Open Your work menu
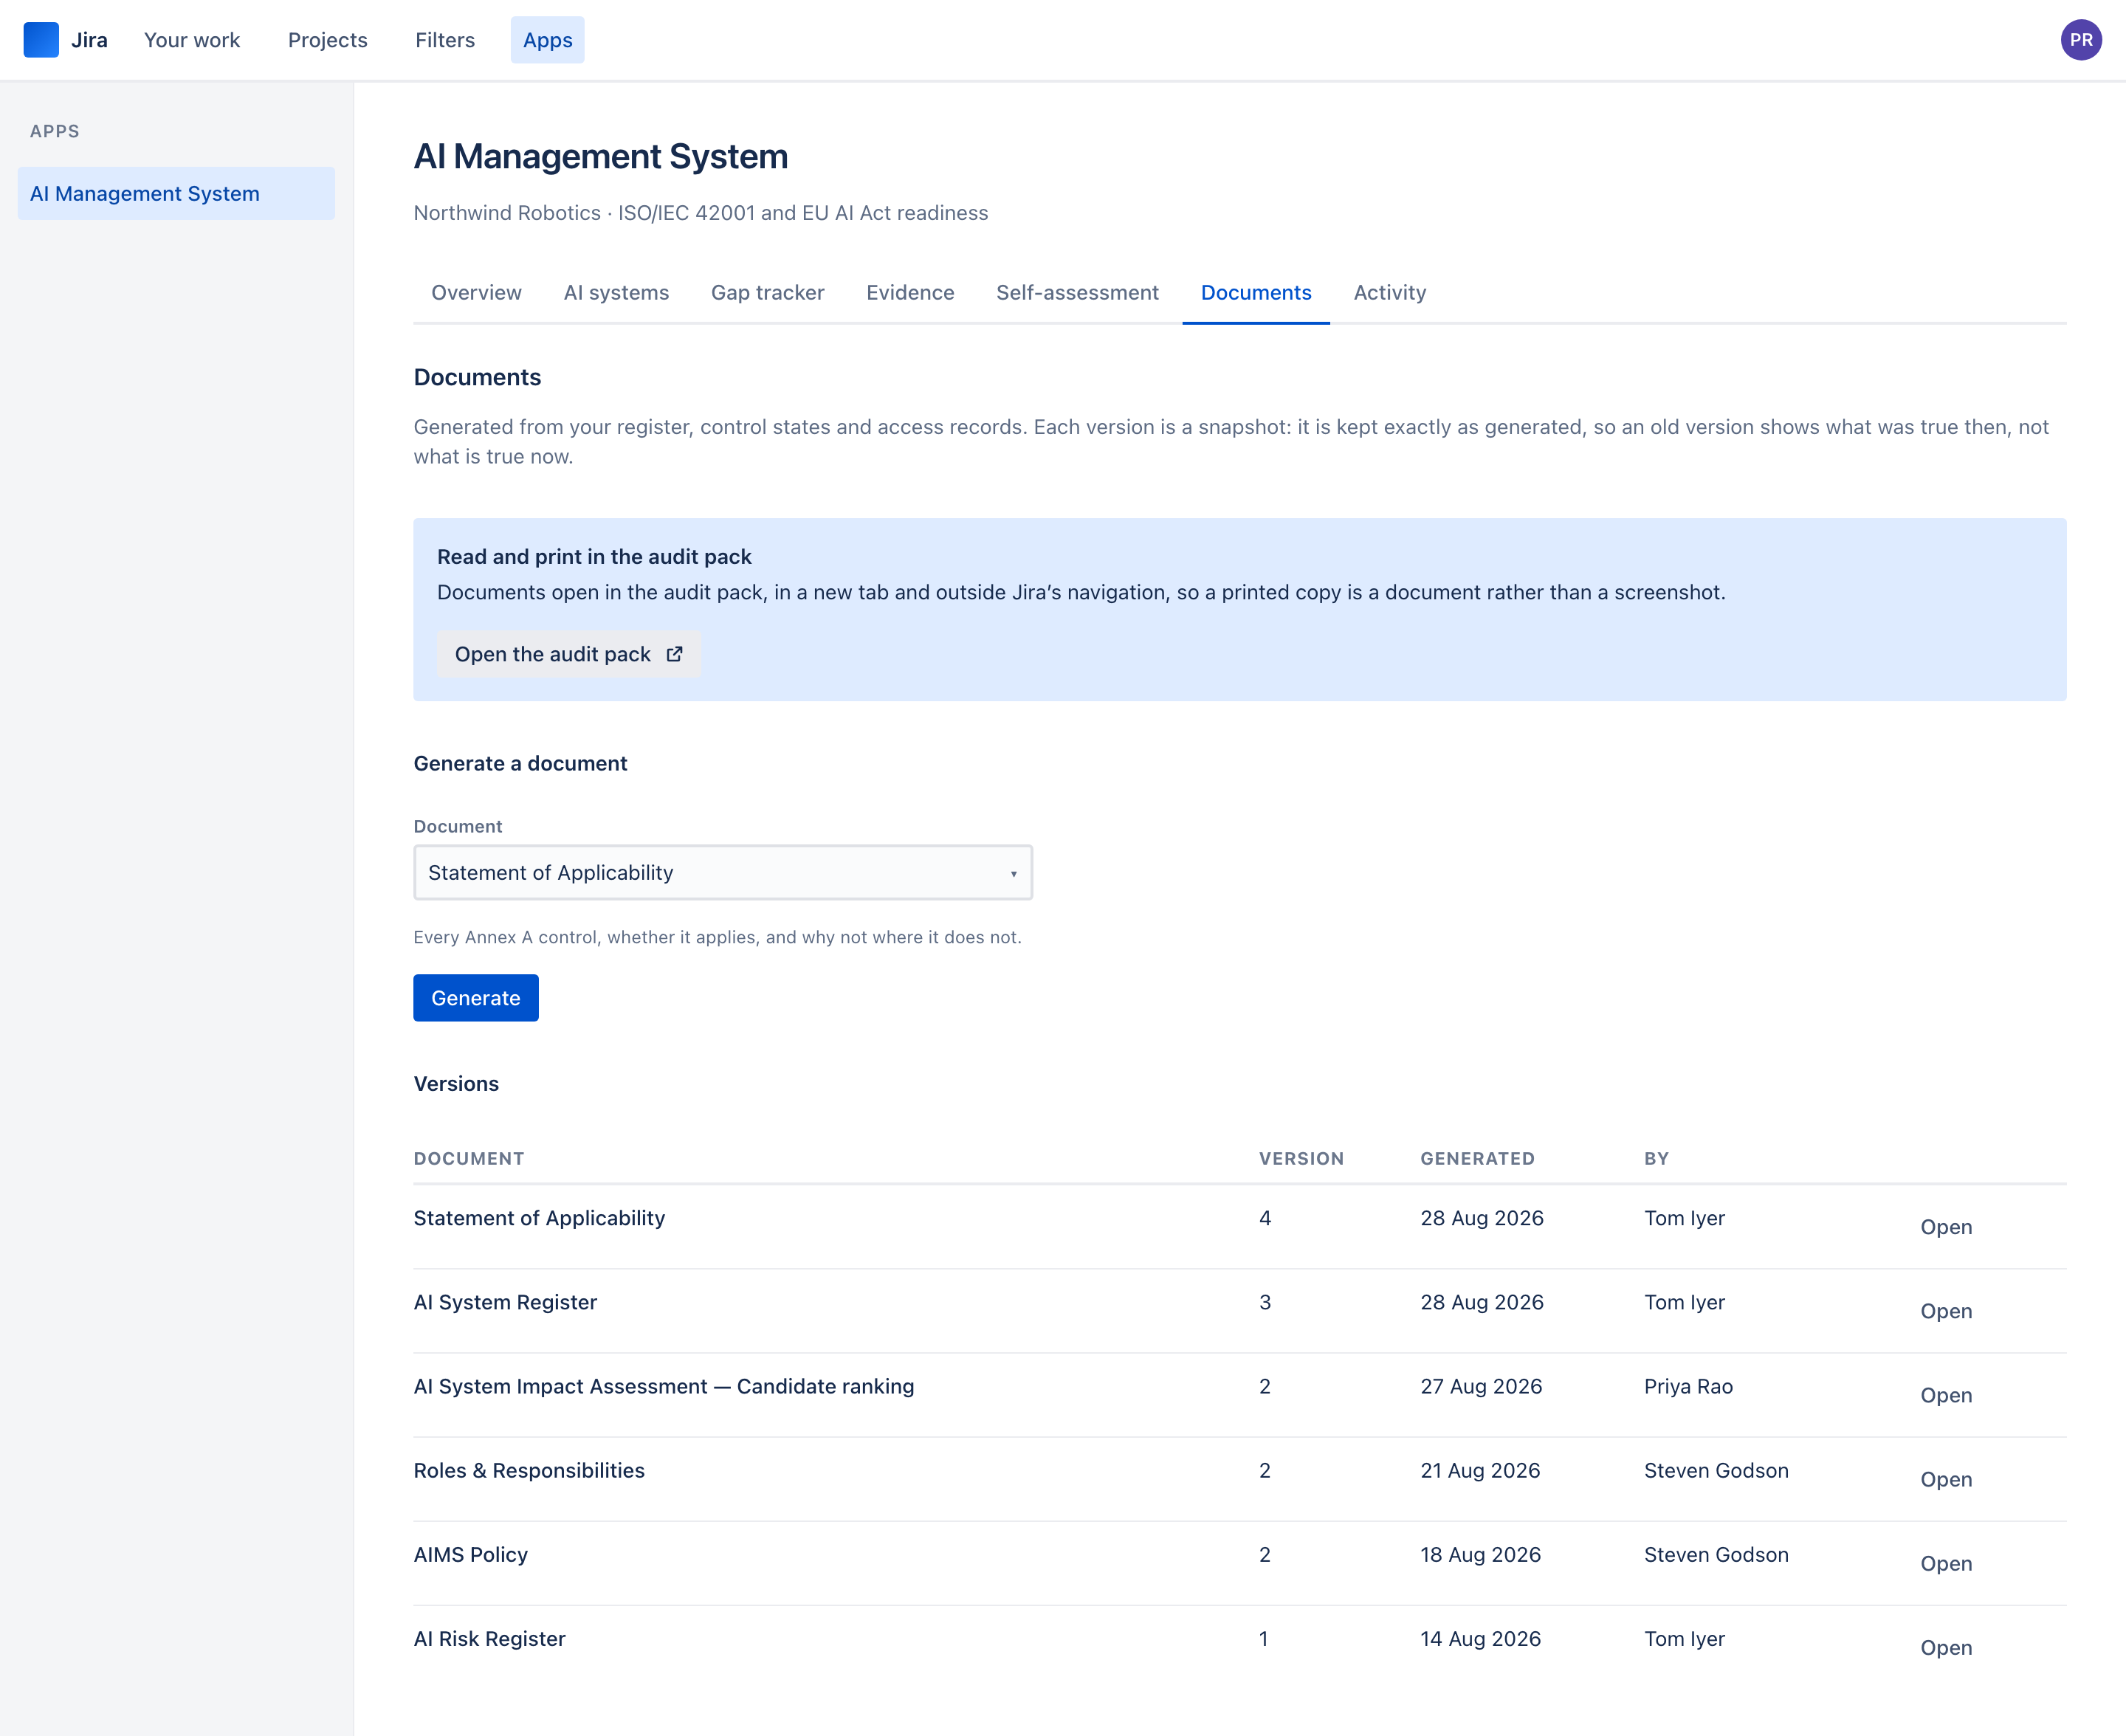 (x=192, y=40)
